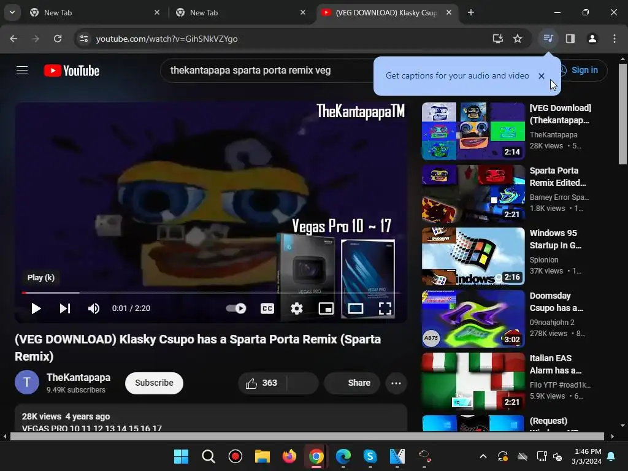View site information icon
The height and width of the screenshot is (471, 628).
click(83, 39)
